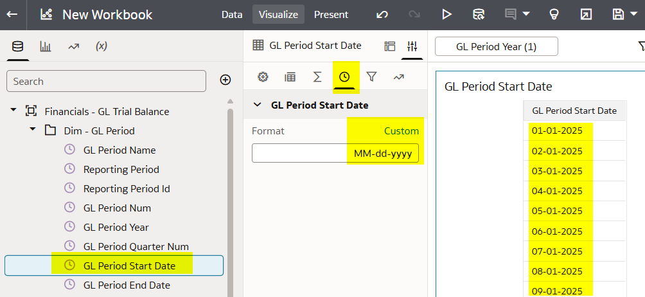Click the Custom format link

(401, 130)
